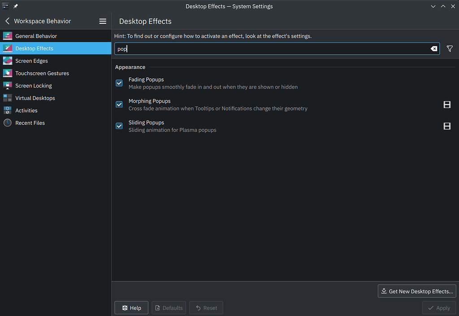Play the Morphing Popups video preview icon
Viewport: 459px width, 316px height.
pyautogui.click(x=447, y=104)
